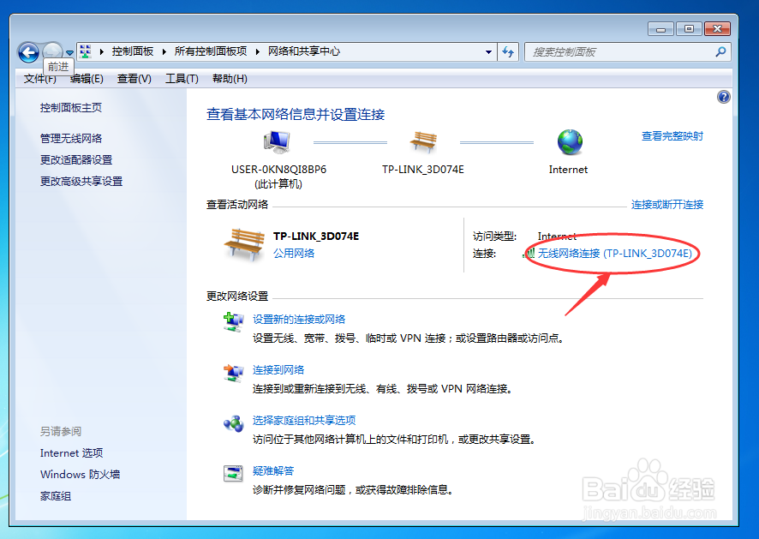
Task: Open Windows 防火墙 in sidebar
Action: click(81, 474)
